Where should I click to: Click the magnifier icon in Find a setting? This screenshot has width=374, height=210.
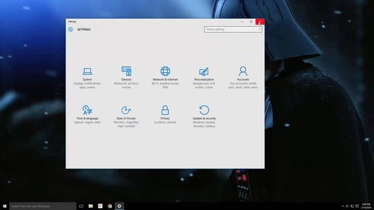pos(259,29)
